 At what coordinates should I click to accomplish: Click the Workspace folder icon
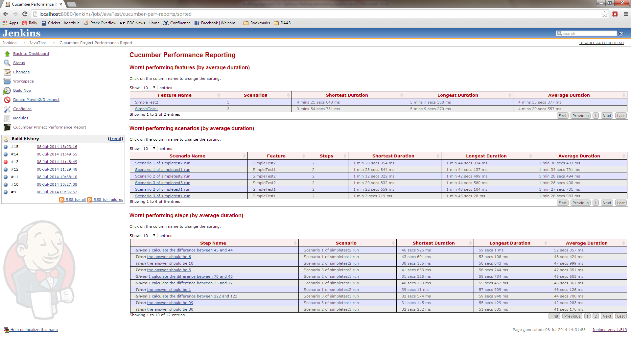pos(7,81)
